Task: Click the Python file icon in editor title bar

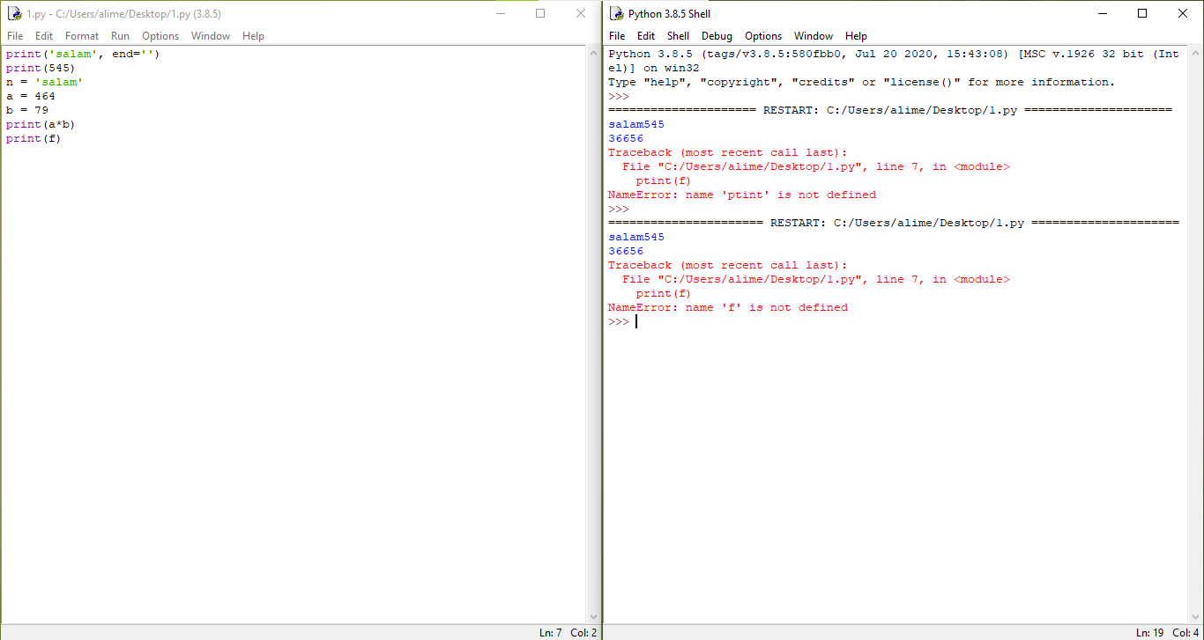Action: pyautogui.click(x=14, y=13)
